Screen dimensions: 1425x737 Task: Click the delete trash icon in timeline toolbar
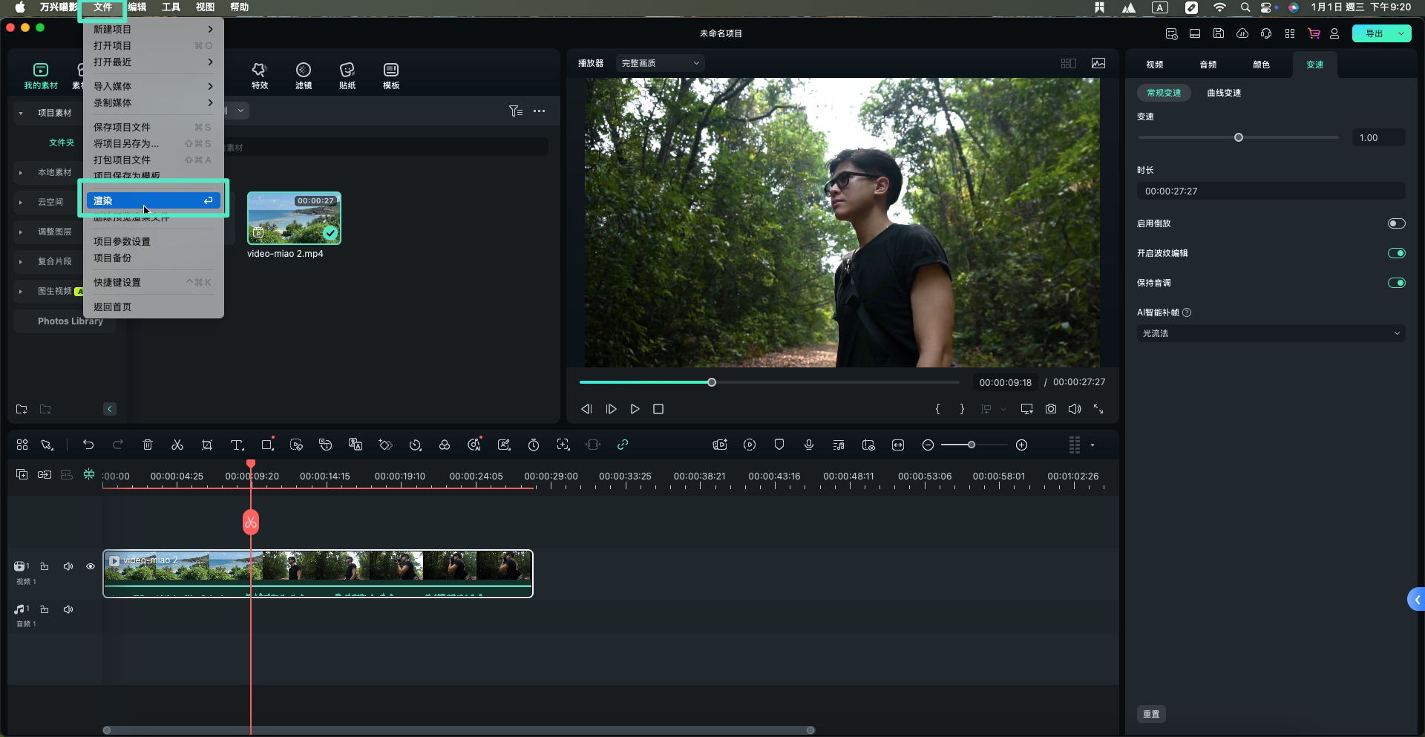click(x=148, y=445)
